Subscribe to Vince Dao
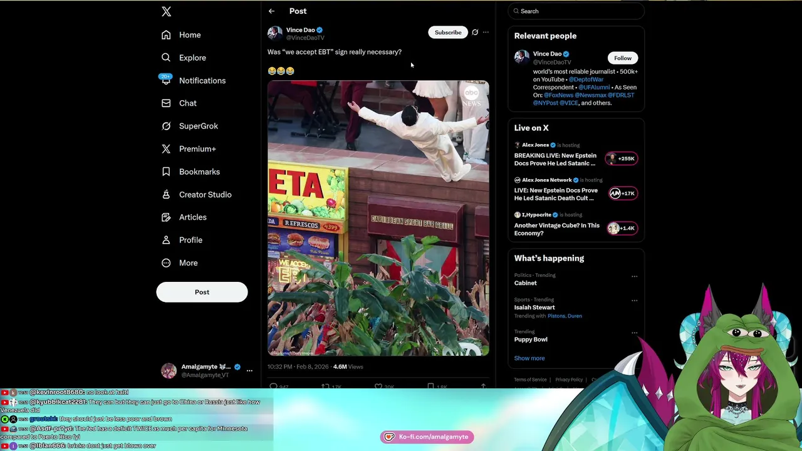This screenshot has width=802, height=451. click(x=448, y=33)
